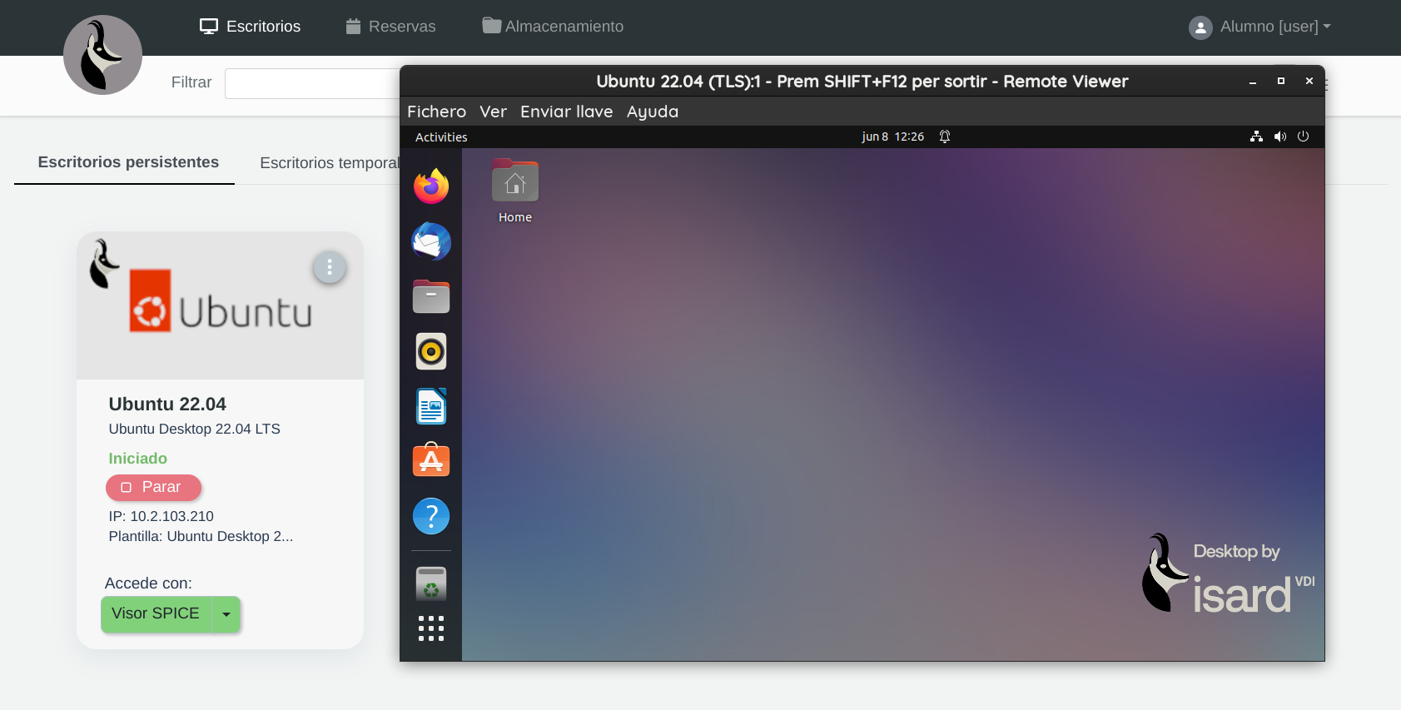
Task: Show Applications grid in the dock
Action: (x=431, y=628)
